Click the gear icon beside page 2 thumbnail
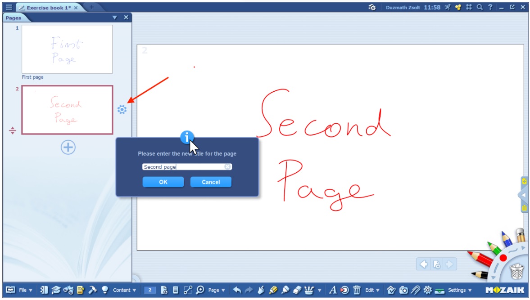Viewport: 530px width, 300px height. (122, 109)
